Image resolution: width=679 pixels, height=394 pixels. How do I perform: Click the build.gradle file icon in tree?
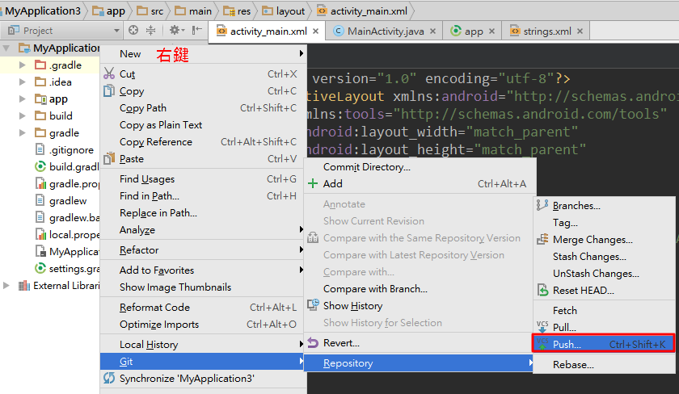[x=40, y=166]
